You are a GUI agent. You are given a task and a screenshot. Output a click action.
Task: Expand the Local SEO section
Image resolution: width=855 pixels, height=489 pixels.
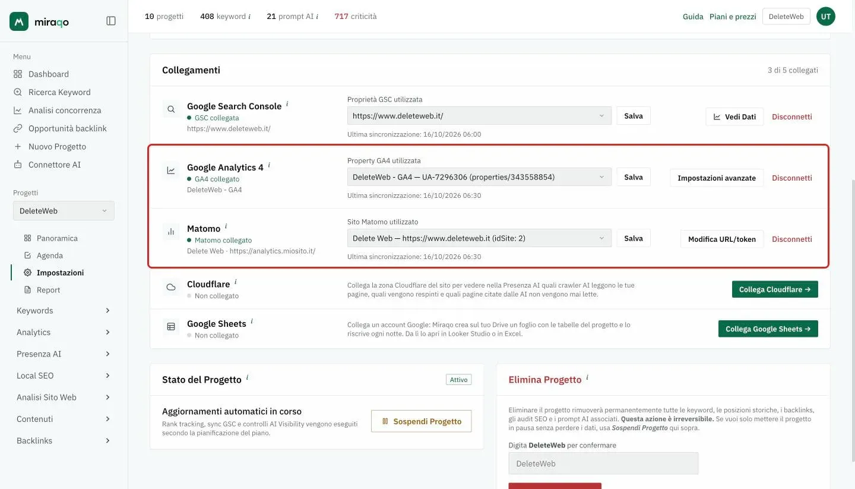point(64,376)
